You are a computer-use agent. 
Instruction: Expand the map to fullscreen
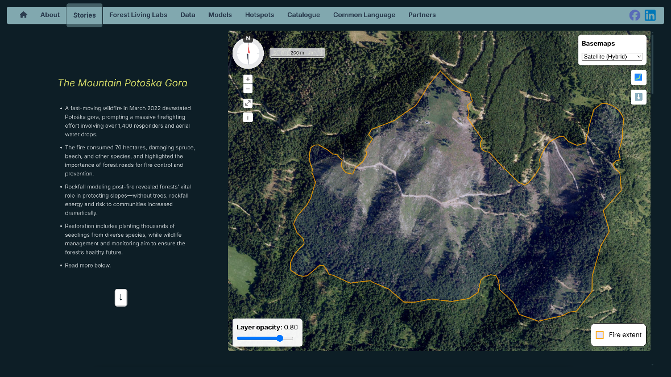point(248,103)
